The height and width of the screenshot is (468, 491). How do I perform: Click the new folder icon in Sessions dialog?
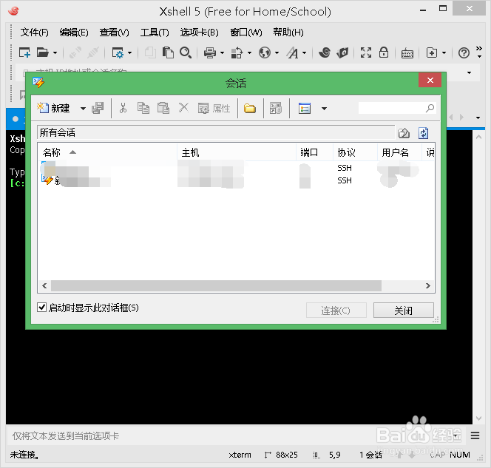click(250, 109)
